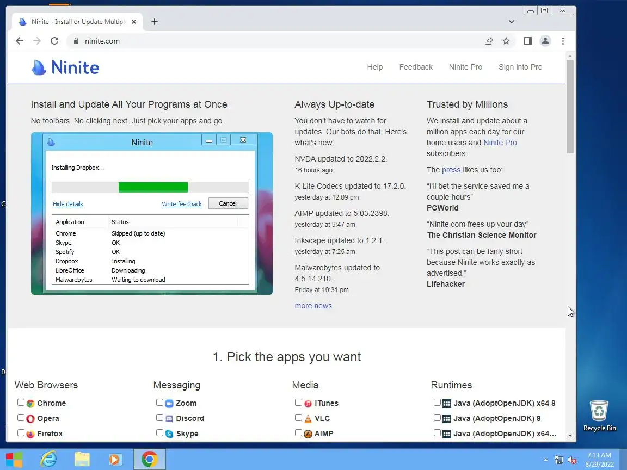This screenshot has height=470, width=627.
Task: Launch Internet Explorer from taskbar
Action: [x=48, y=460]
